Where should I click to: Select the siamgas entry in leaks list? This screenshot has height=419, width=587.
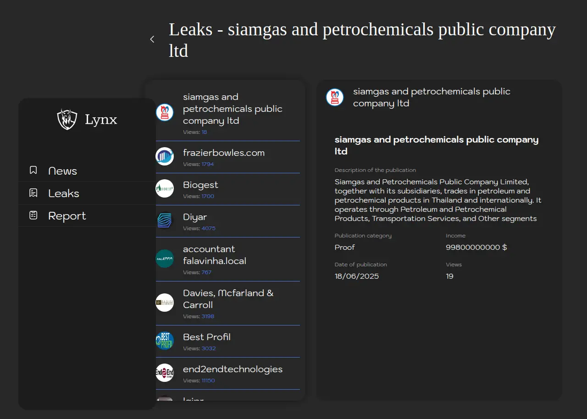click(x=232, y=109)
